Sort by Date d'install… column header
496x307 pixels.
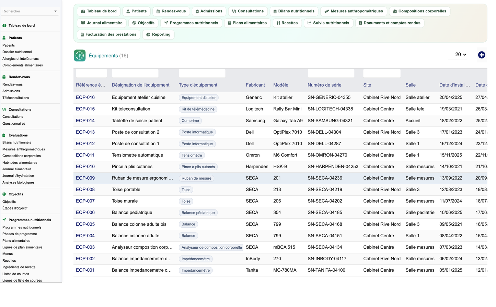(454, 85)
